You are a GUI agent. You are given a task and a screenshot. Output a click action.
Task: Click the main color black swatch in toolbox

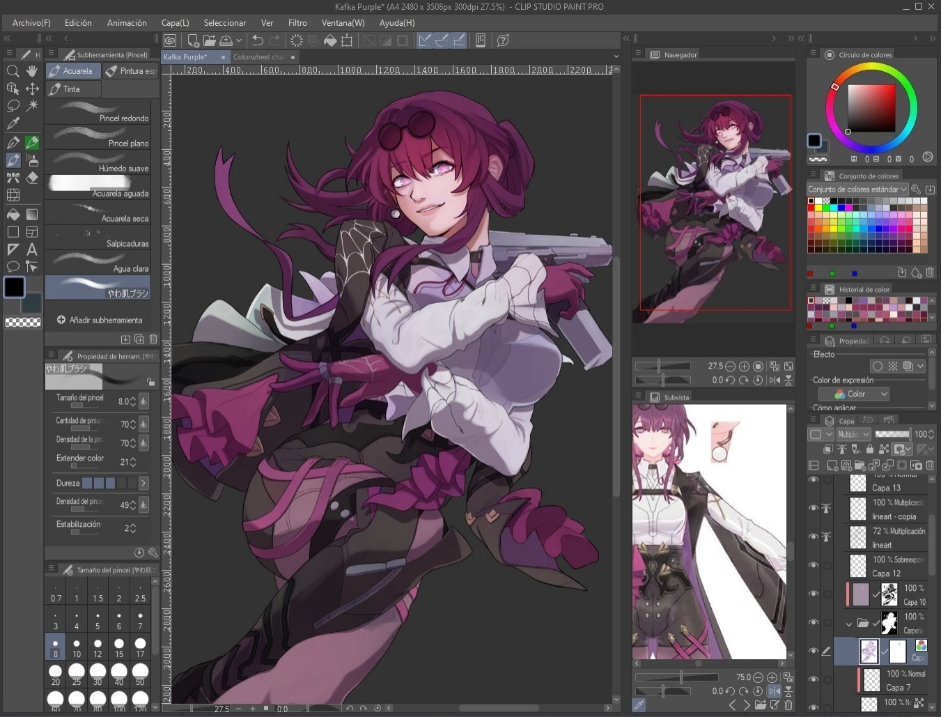[14, 287]
